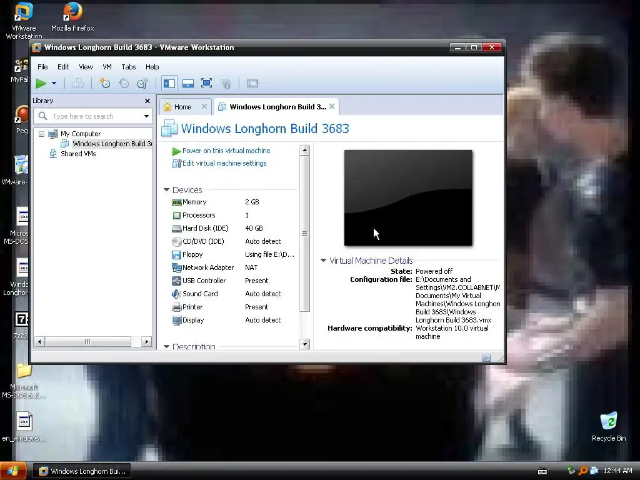Image resolution: width=640 pixels, height=480 pixels.
Task: Select Windows Longhorn Build VM in library tree
Action: pos(112,144)
